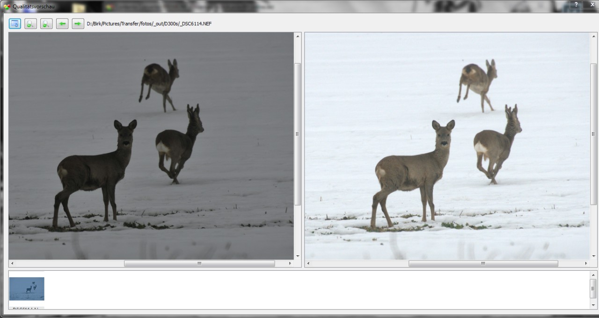Image resolution: width=599 pixels, height=318 pixels.
Task: Click right preview vertical scrollbar up arrow
Action: [594, 36]
